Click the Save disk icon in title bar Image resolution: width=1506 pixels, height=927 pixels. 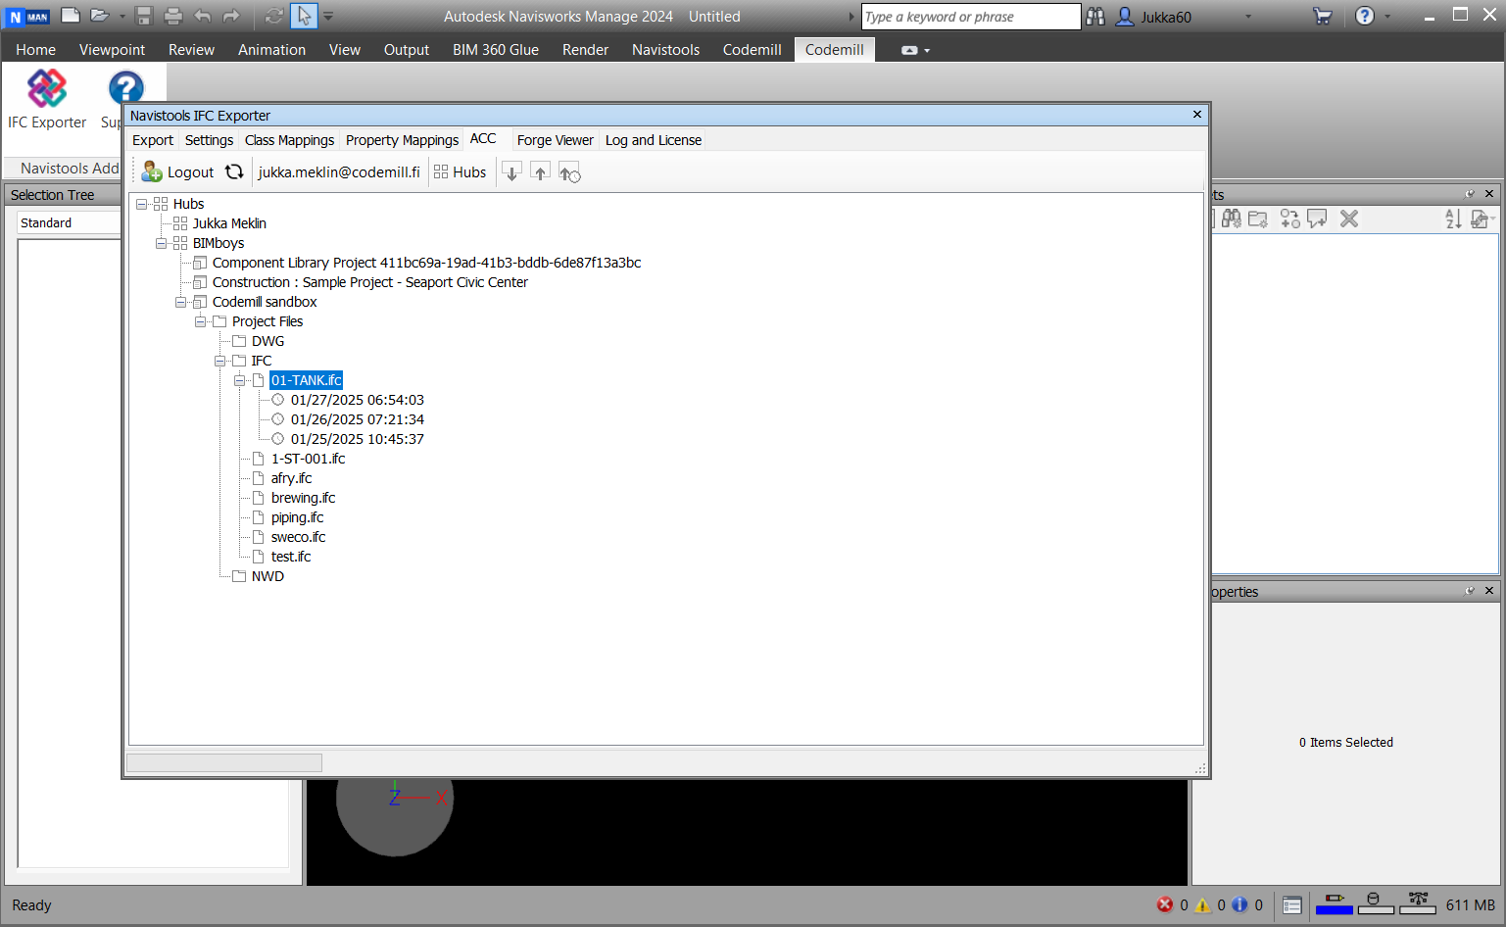[144, 16]
